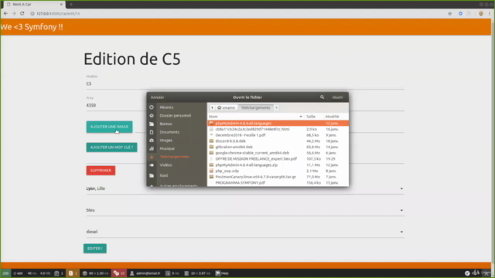
Task: Open the profiler Twig panel 5 ms
Action: (172, 273)
